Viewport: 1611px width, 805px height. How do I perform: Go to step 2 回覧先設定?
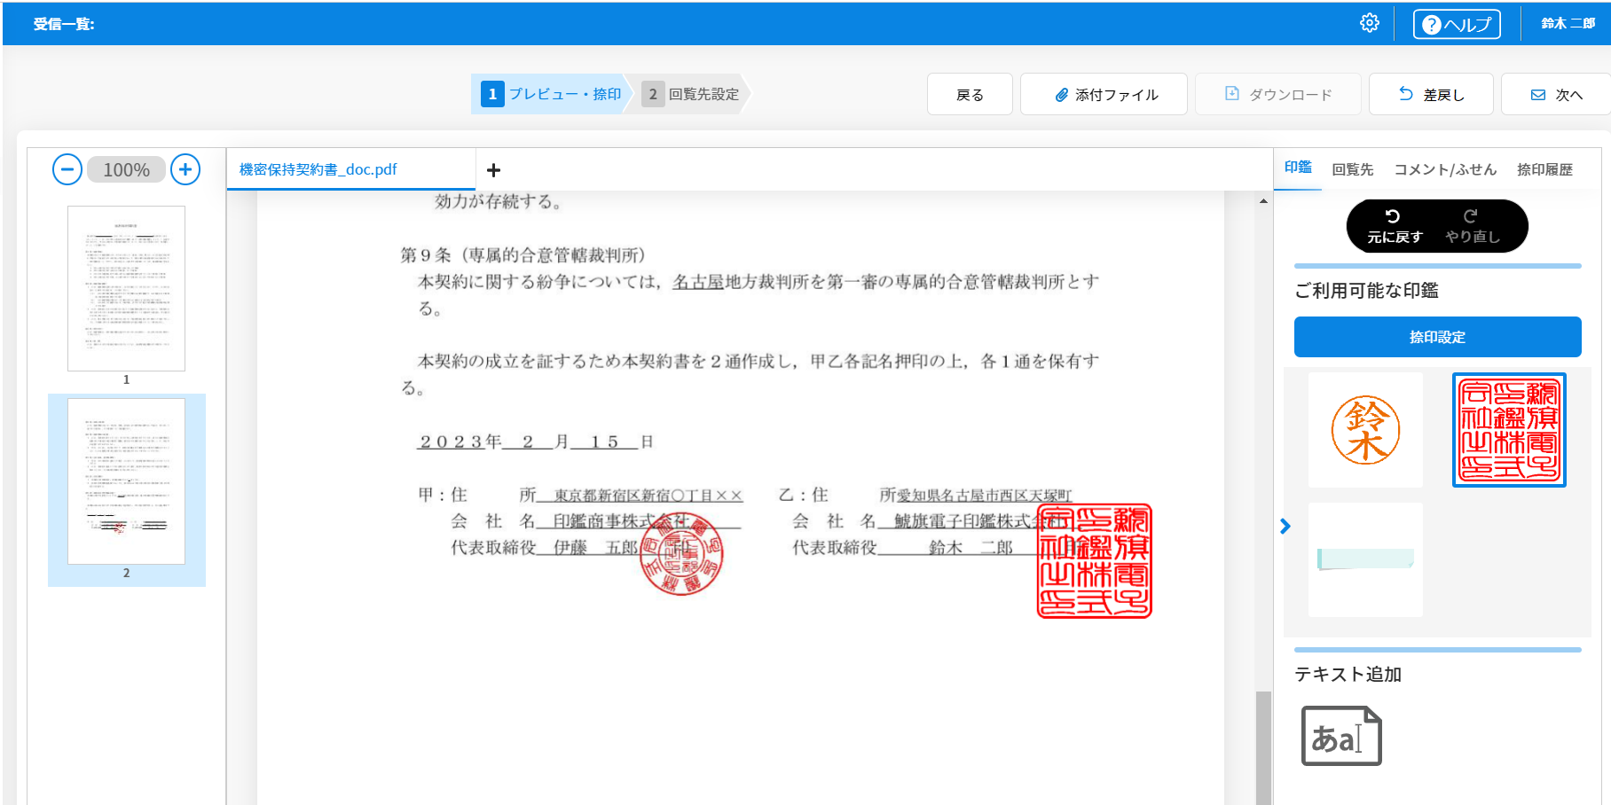(x=693, y=94)
